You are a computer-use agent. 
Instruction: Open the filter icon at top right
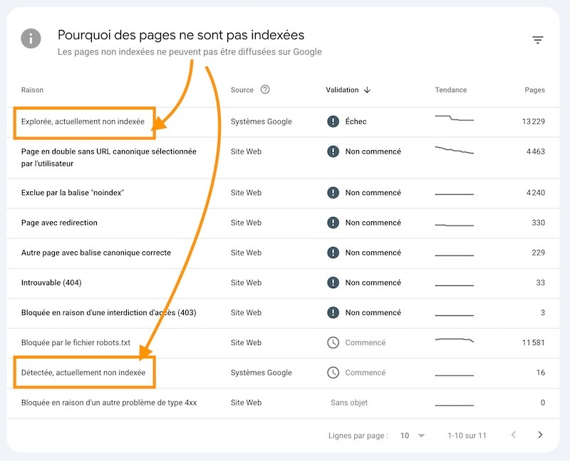[538, 40]
